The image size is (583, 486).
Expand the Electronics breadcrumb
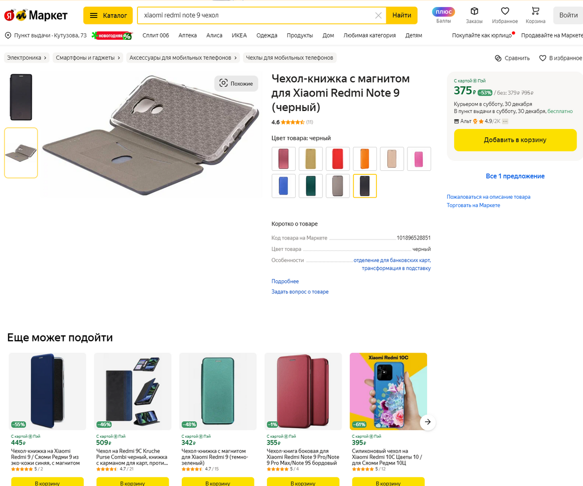(x=27, y=58)
